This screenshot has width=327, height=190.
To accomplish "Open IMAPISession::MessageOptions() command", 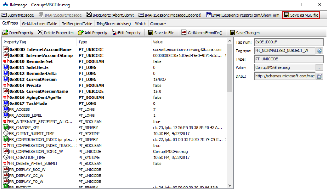I will (170, 15).
